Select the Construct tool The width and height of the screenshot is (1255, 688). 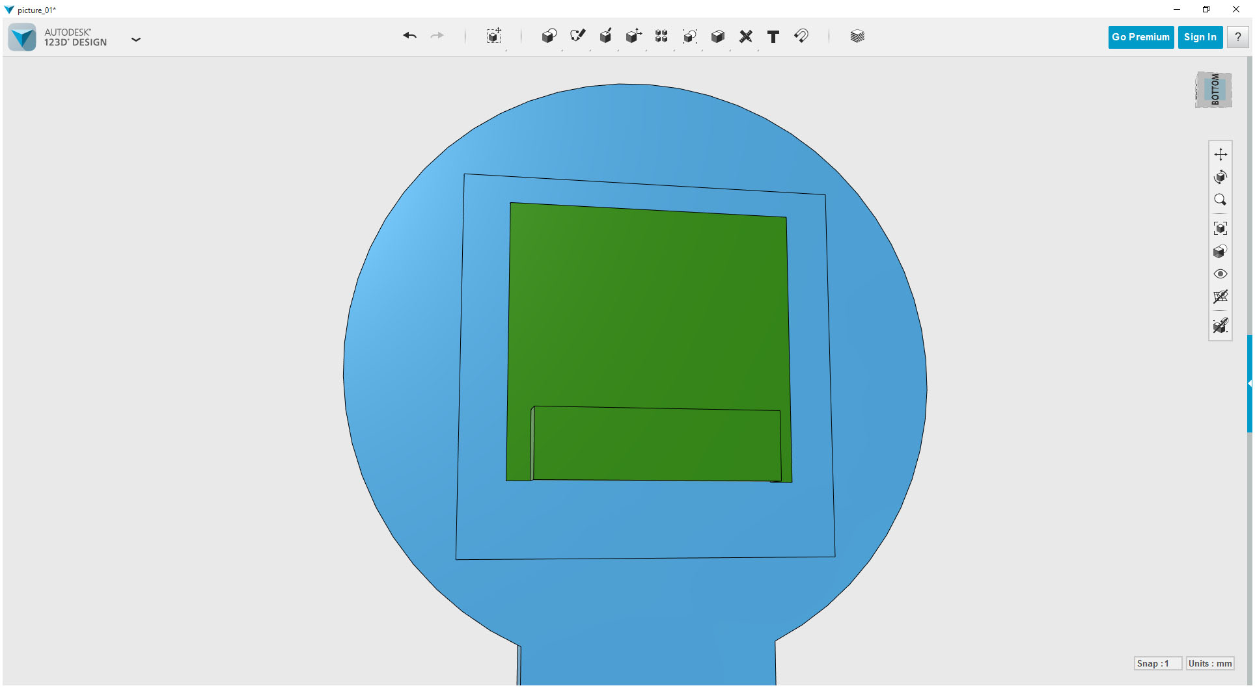pyautogui.click(x=605, y=36)
